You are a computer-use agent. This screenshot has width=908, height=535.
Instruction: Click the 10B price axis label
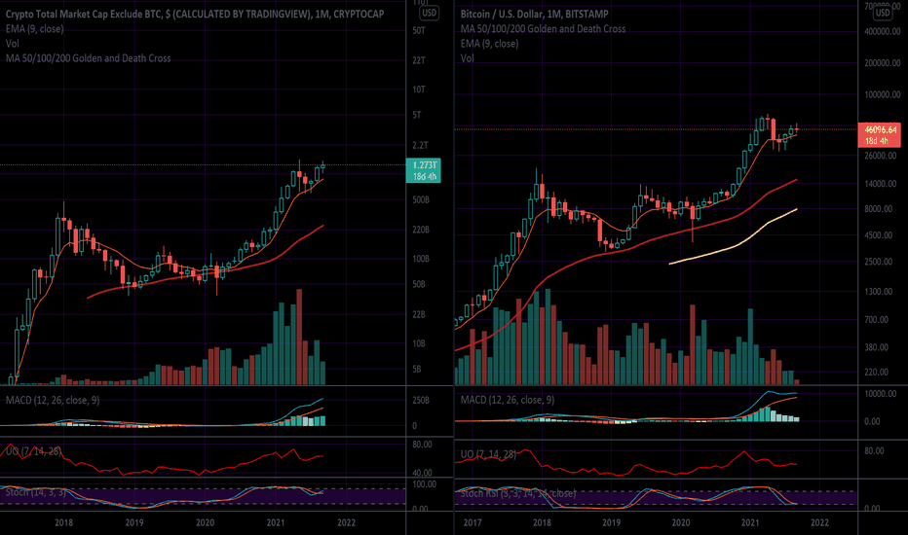pyautogui.click(x=419, y=343)
